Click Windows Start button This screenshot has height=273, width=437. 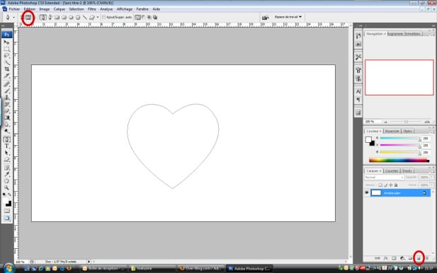pyautogui.click(x=9, y=268)
